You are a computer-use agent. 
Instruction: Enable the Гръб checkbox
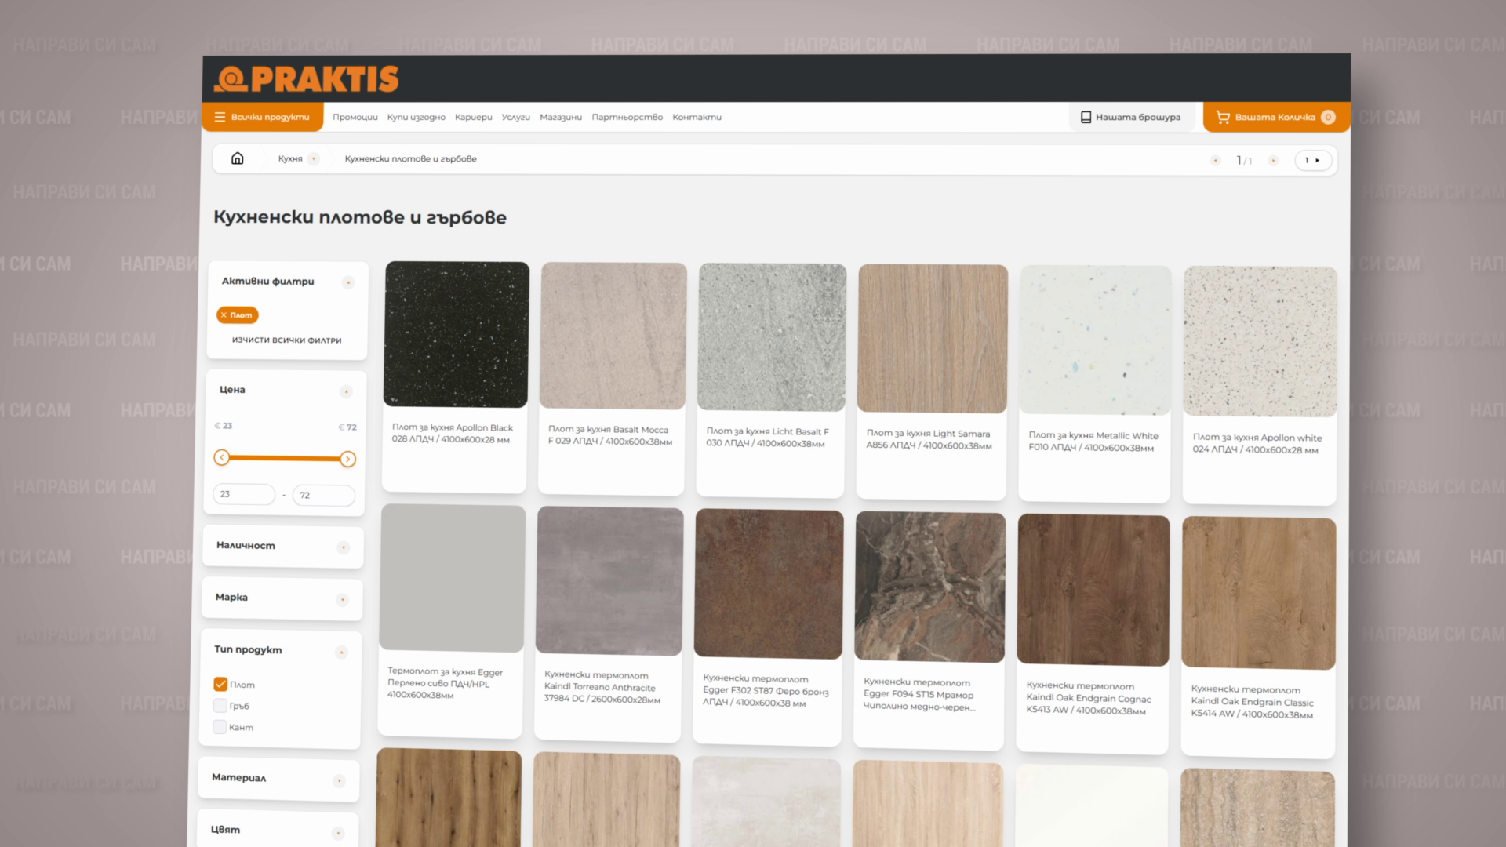tap(220, 705)
